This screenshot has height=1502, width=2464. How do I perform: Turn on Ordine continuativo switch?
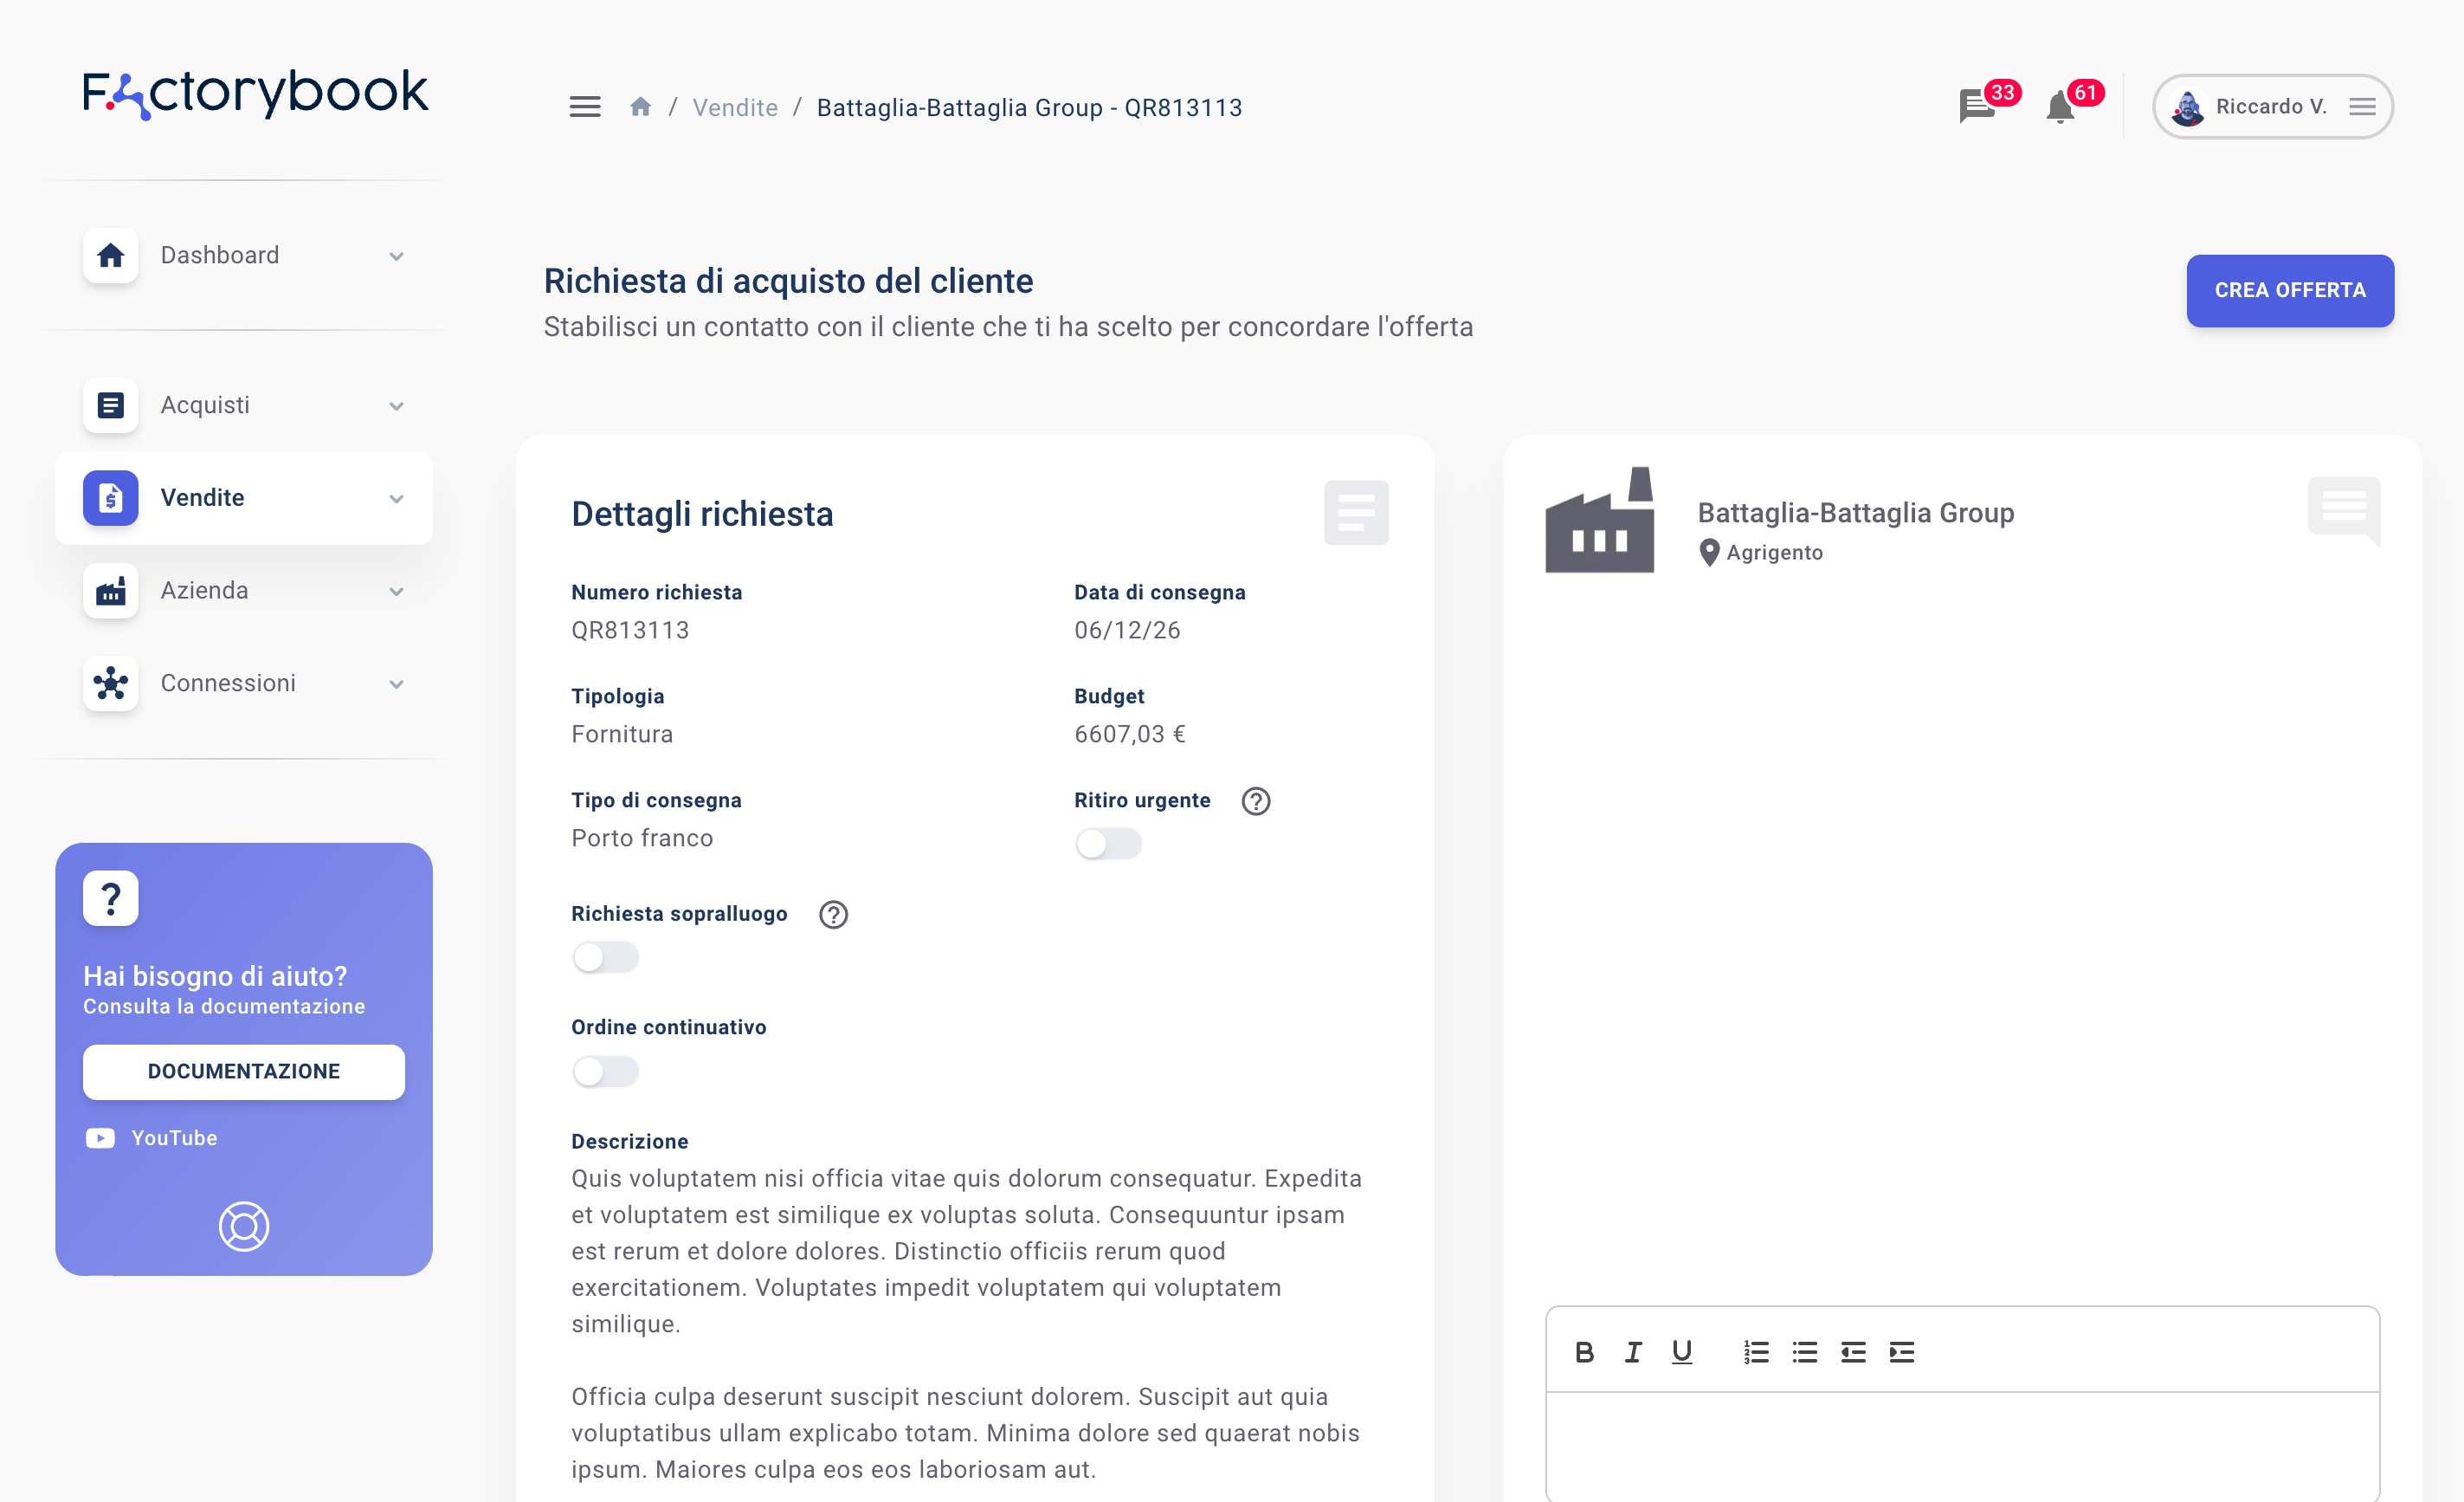[605, 1071]
